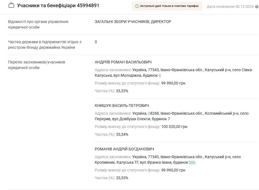The image size is (259, 190).
Task: Reveal masked postal code digit for Книшук
Action: click(149, 113)
